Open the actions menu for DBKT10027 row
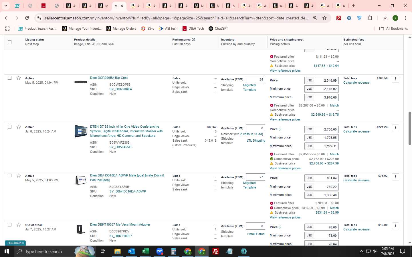Screen dimensions: 412x257 point(395,226)
